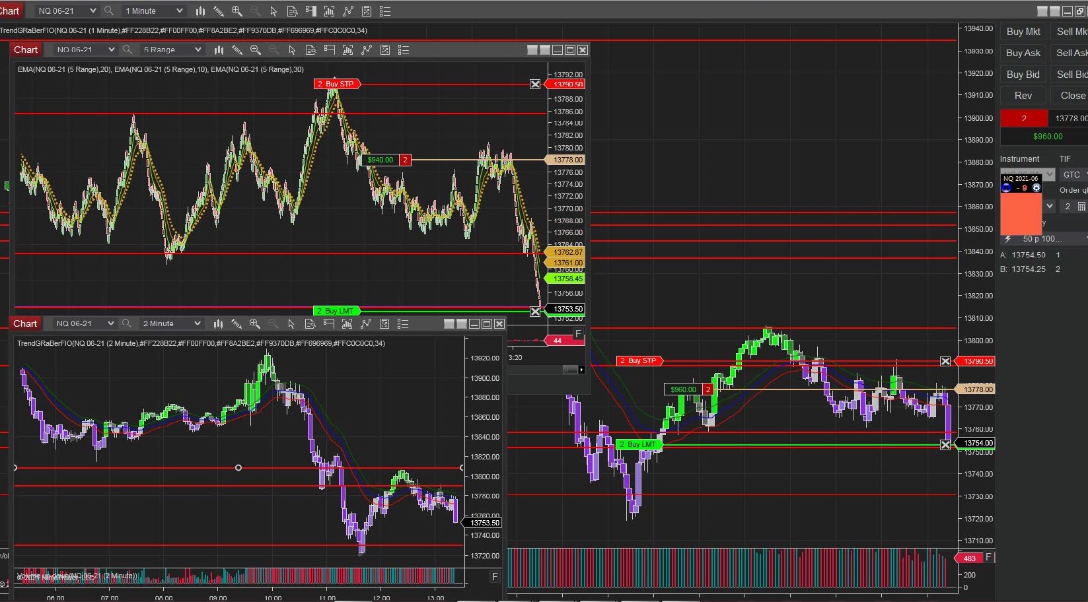This screenshot has height=602, width=1088.
Task: Open the '50 p 100...' ATM strategy dropdown
Action: click(x=1045, y=239)
